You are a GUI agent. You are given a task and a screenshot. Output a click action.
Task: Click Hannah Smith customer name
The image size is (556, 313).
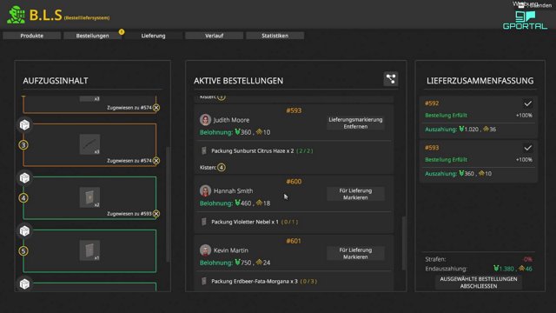pyautogui.click(x=234, y=191)
